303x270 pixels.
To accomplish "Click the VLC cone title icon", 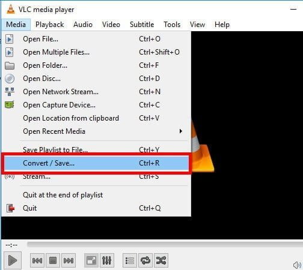I will [x=11, y=10].
